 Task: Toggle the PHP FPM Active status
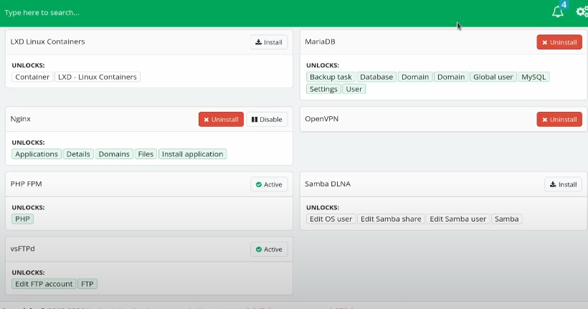pos(269,184)
